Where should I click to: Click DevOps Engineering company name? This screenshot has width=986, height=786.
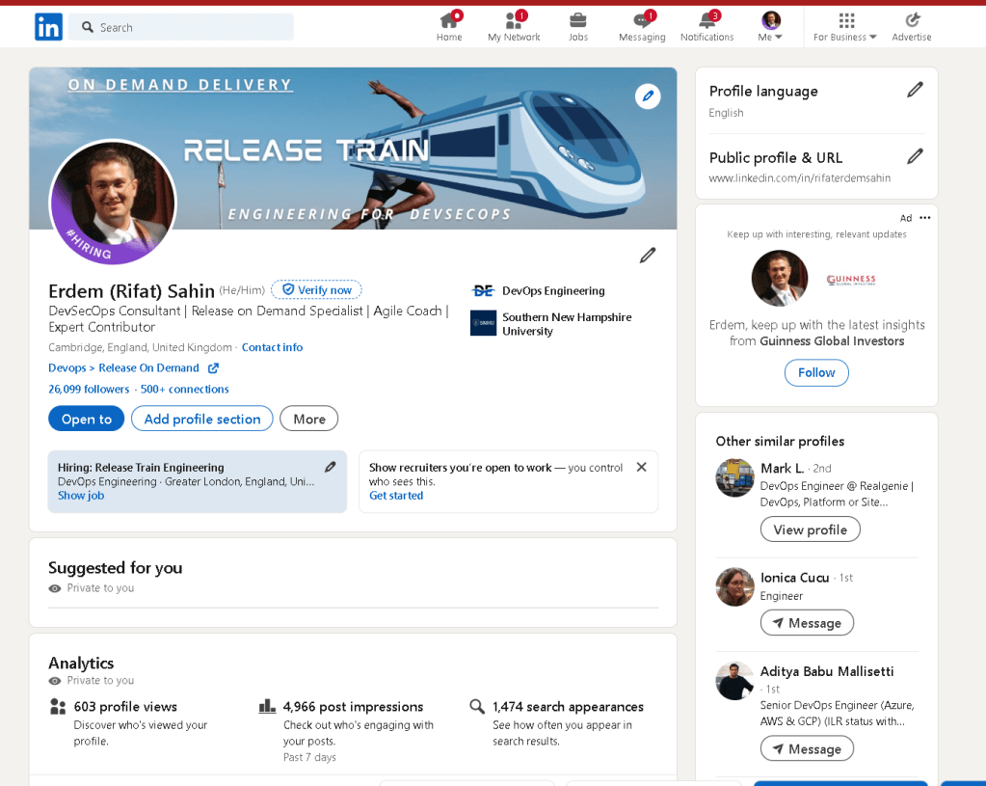point(553,291)
